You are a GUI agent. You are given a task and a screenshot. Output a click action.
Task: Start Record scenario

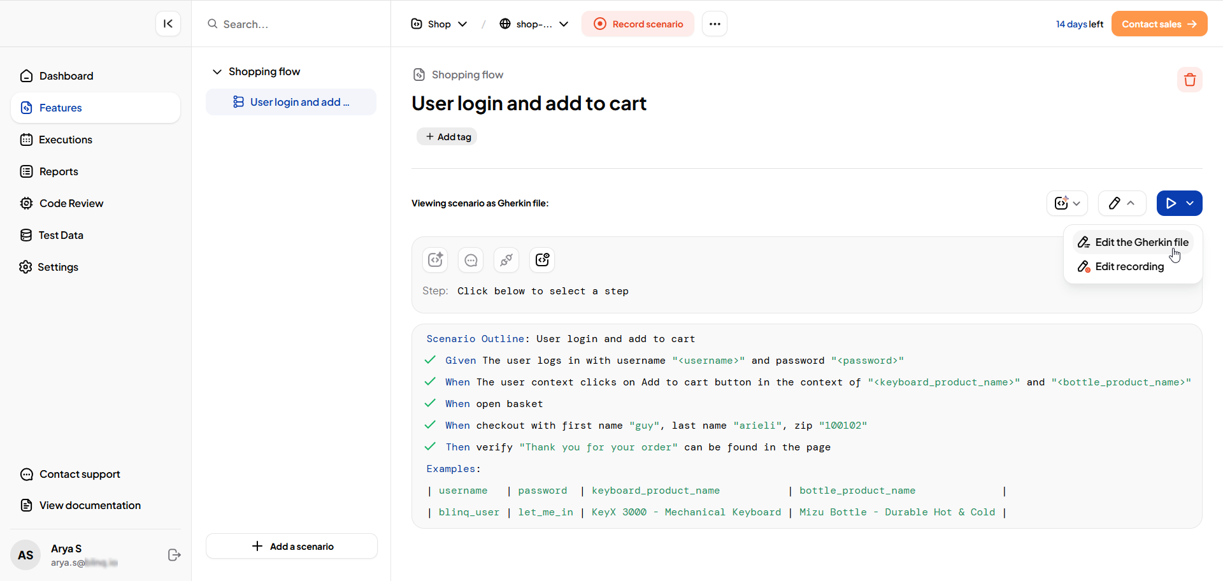[638, 24]
